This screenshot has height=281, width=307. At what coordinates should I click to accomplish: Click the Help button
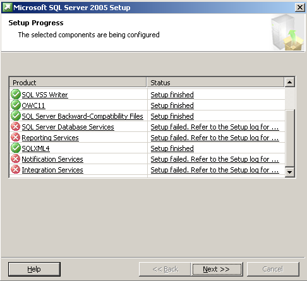click(34, 269)
